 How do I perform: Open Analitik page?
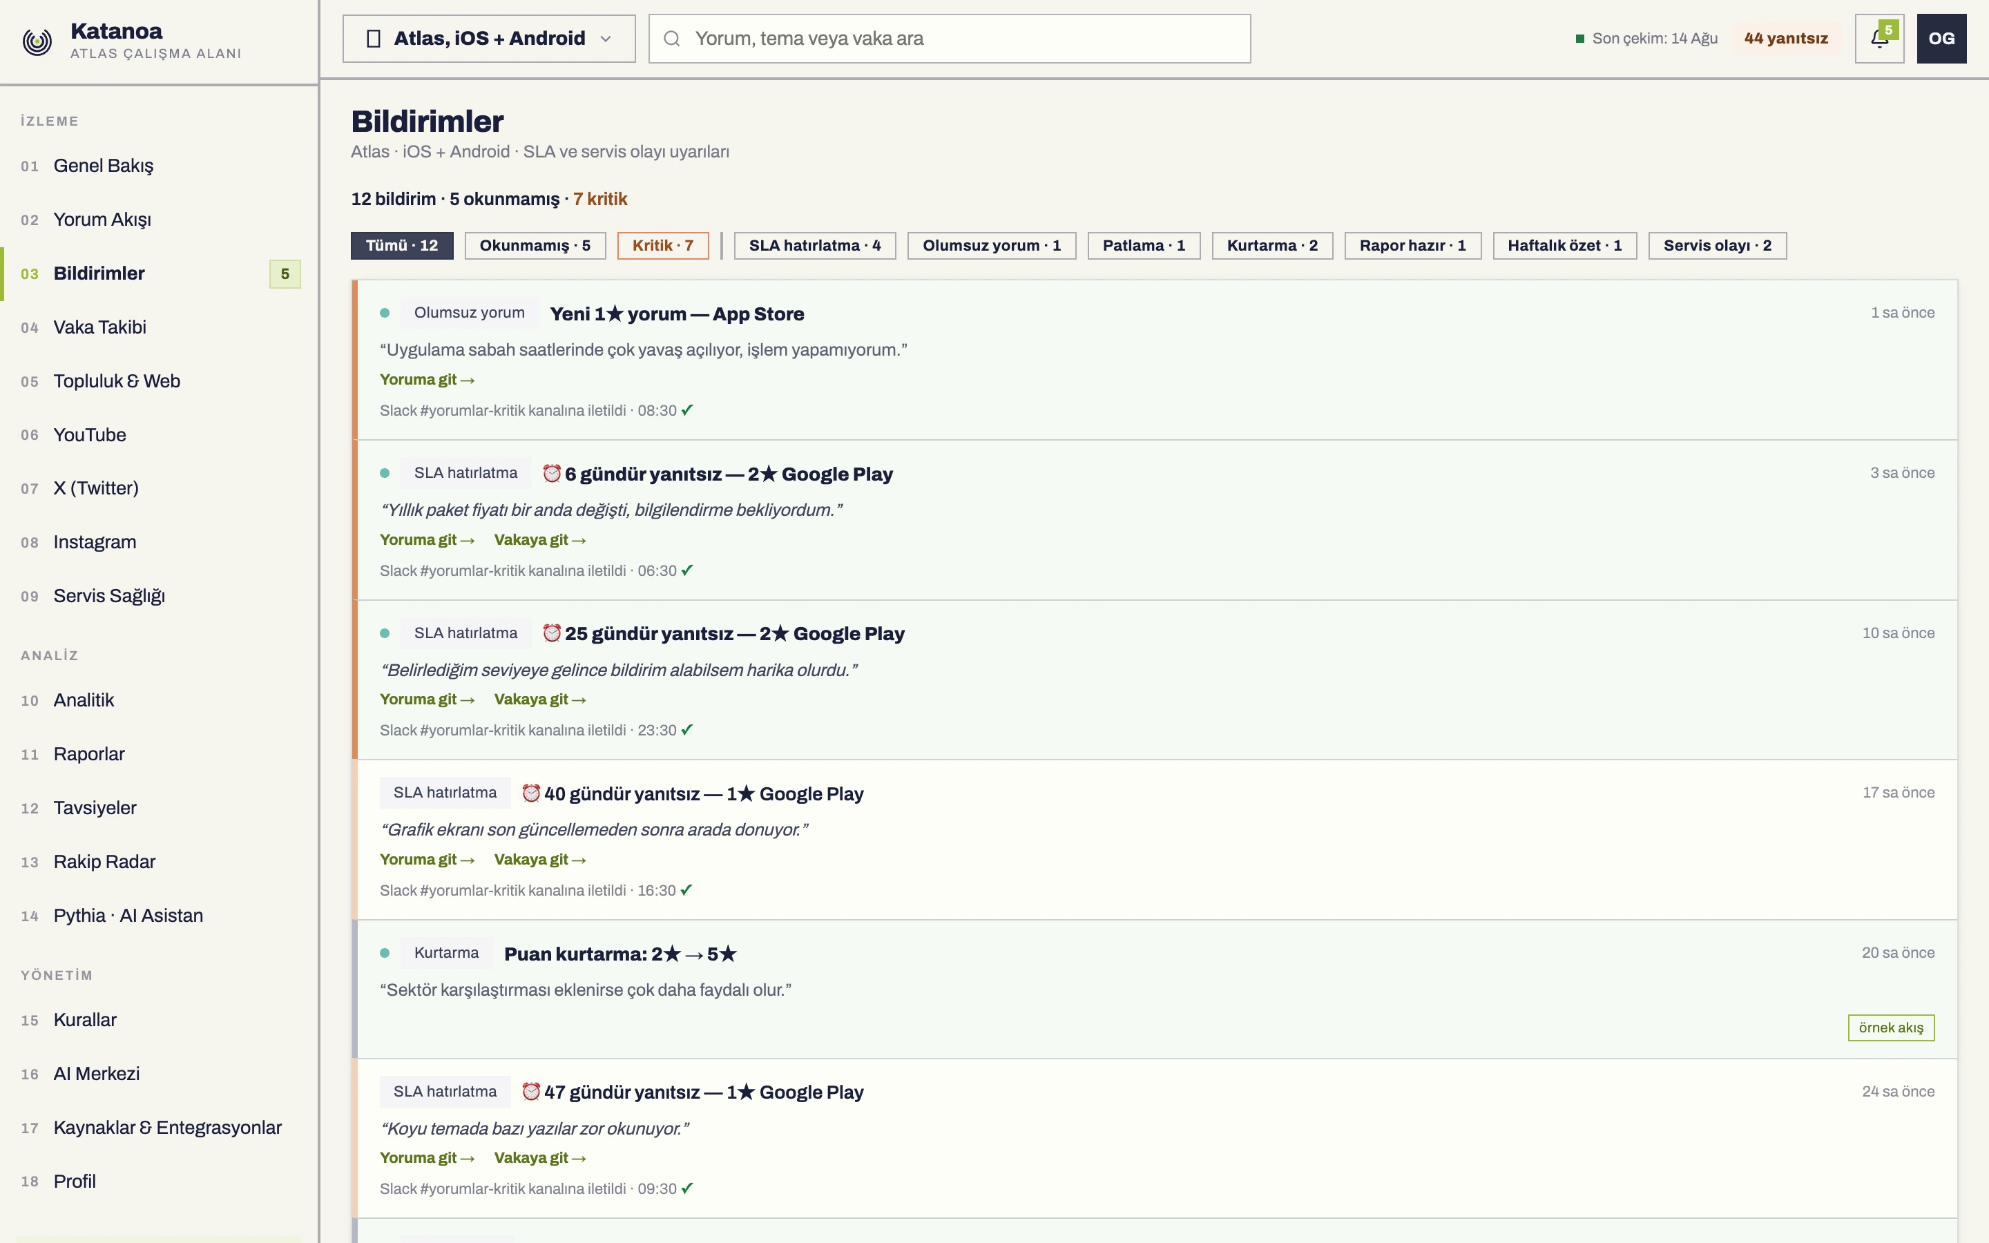160,700
